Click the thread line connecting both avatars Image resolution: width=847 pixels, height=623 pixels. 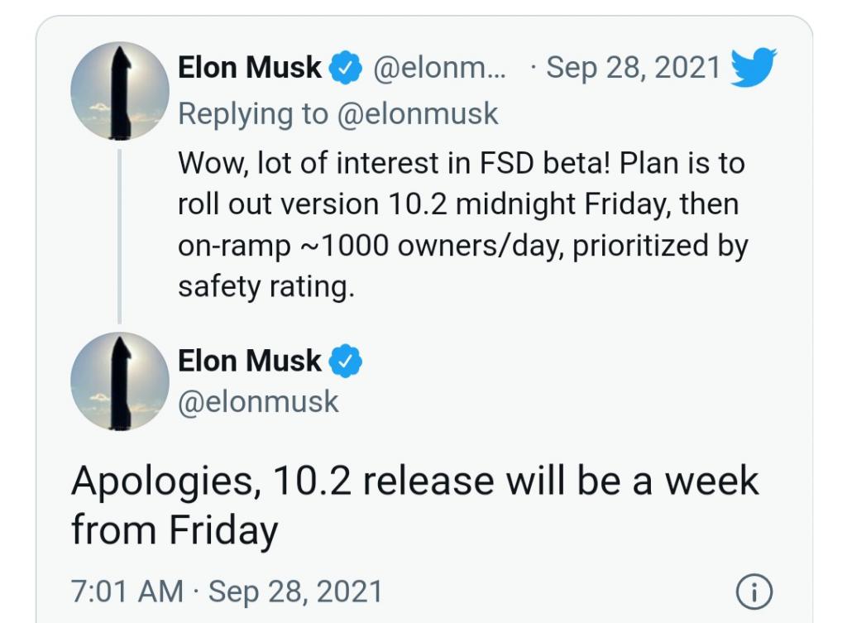pyautogui.click(x=119, y=236)
